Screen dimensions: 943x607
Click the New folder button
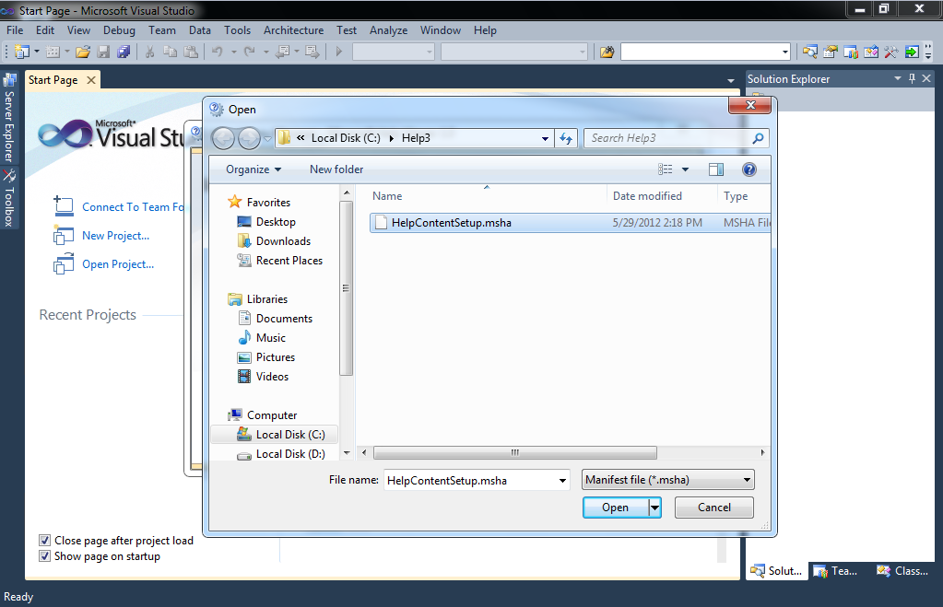pyautogui.click(x=336, y=169)
